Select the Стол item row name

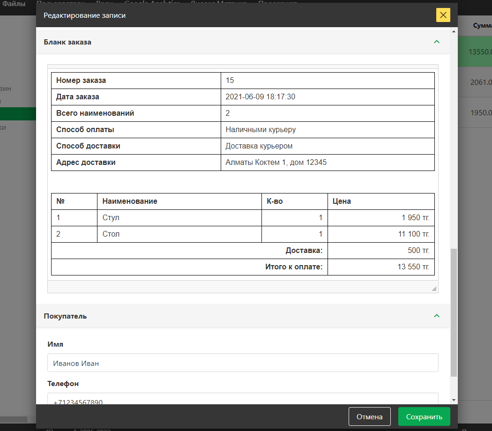pyautogui.click(x=111, y=234)
